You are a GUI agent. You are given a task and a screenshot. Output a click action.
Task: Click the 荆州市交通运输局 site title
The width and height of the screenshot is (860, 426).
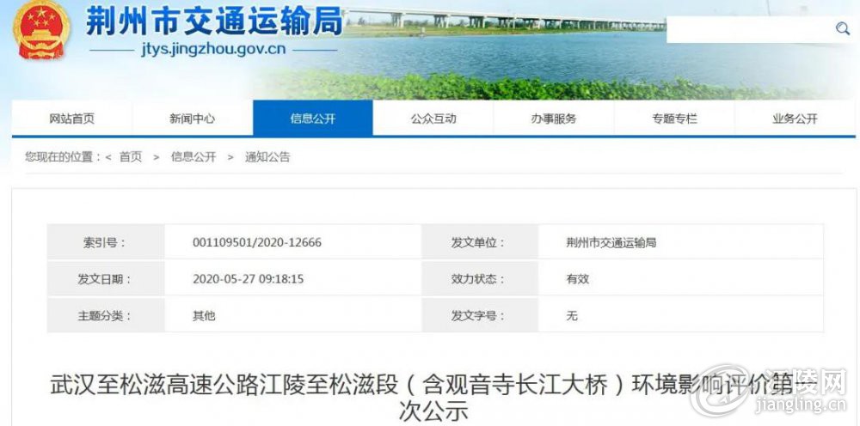[x=214, y=21]
